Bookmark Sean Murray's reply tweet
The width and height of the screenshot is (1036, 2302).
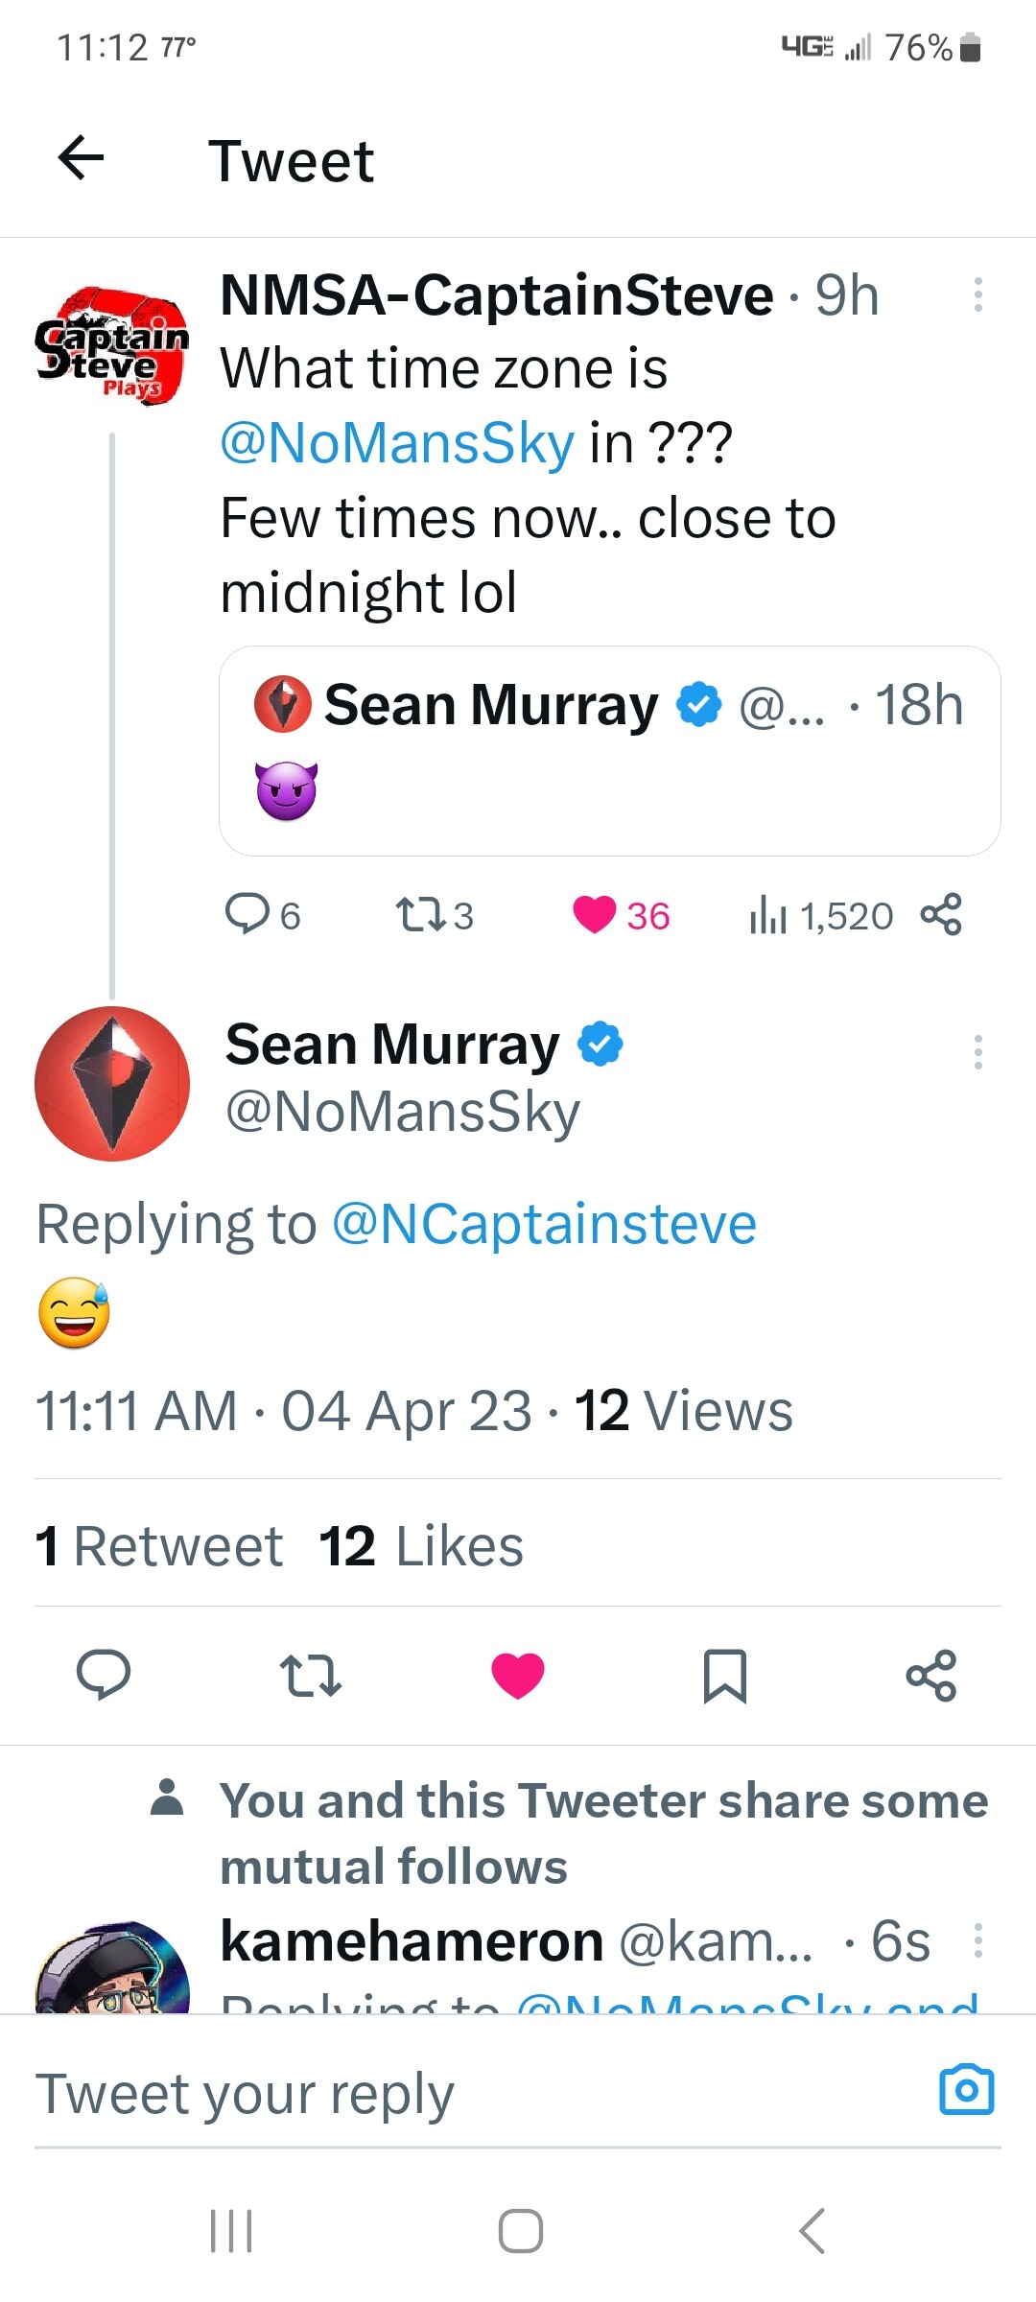point(724,1676)
